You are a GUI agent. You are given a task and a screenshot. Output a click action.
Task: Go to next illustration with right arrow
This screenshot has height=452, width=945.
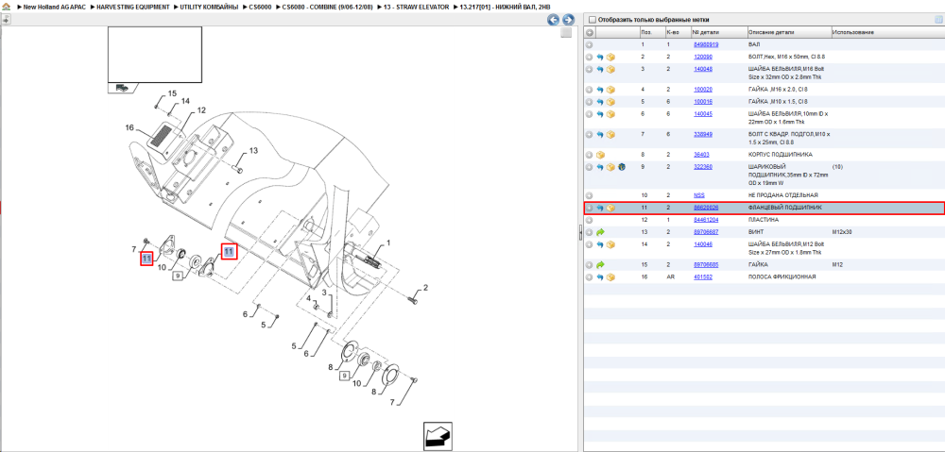pyautogui.click(x=567, y=20)
